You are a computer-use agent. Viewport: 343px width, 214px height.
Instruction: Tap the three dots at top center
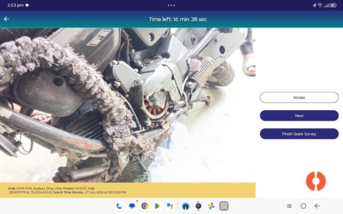pyautogui.click(x=171, y=5)
